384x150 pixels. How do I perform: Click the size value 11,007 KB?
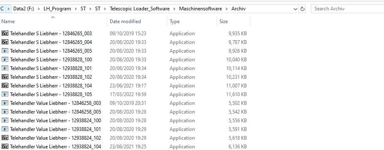click(x=236, y=85)
